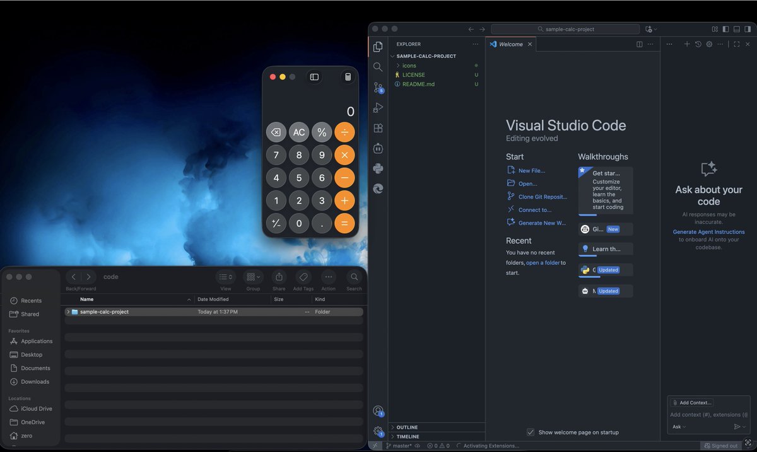
Task: Maximize the chat panel with the fullscreen icon
Action: pos(736,44)
